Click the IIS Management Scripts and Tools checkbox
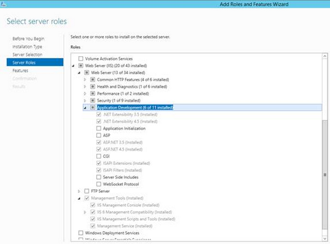The height and width of the screenshot is (244, 330). coord(92,219)
